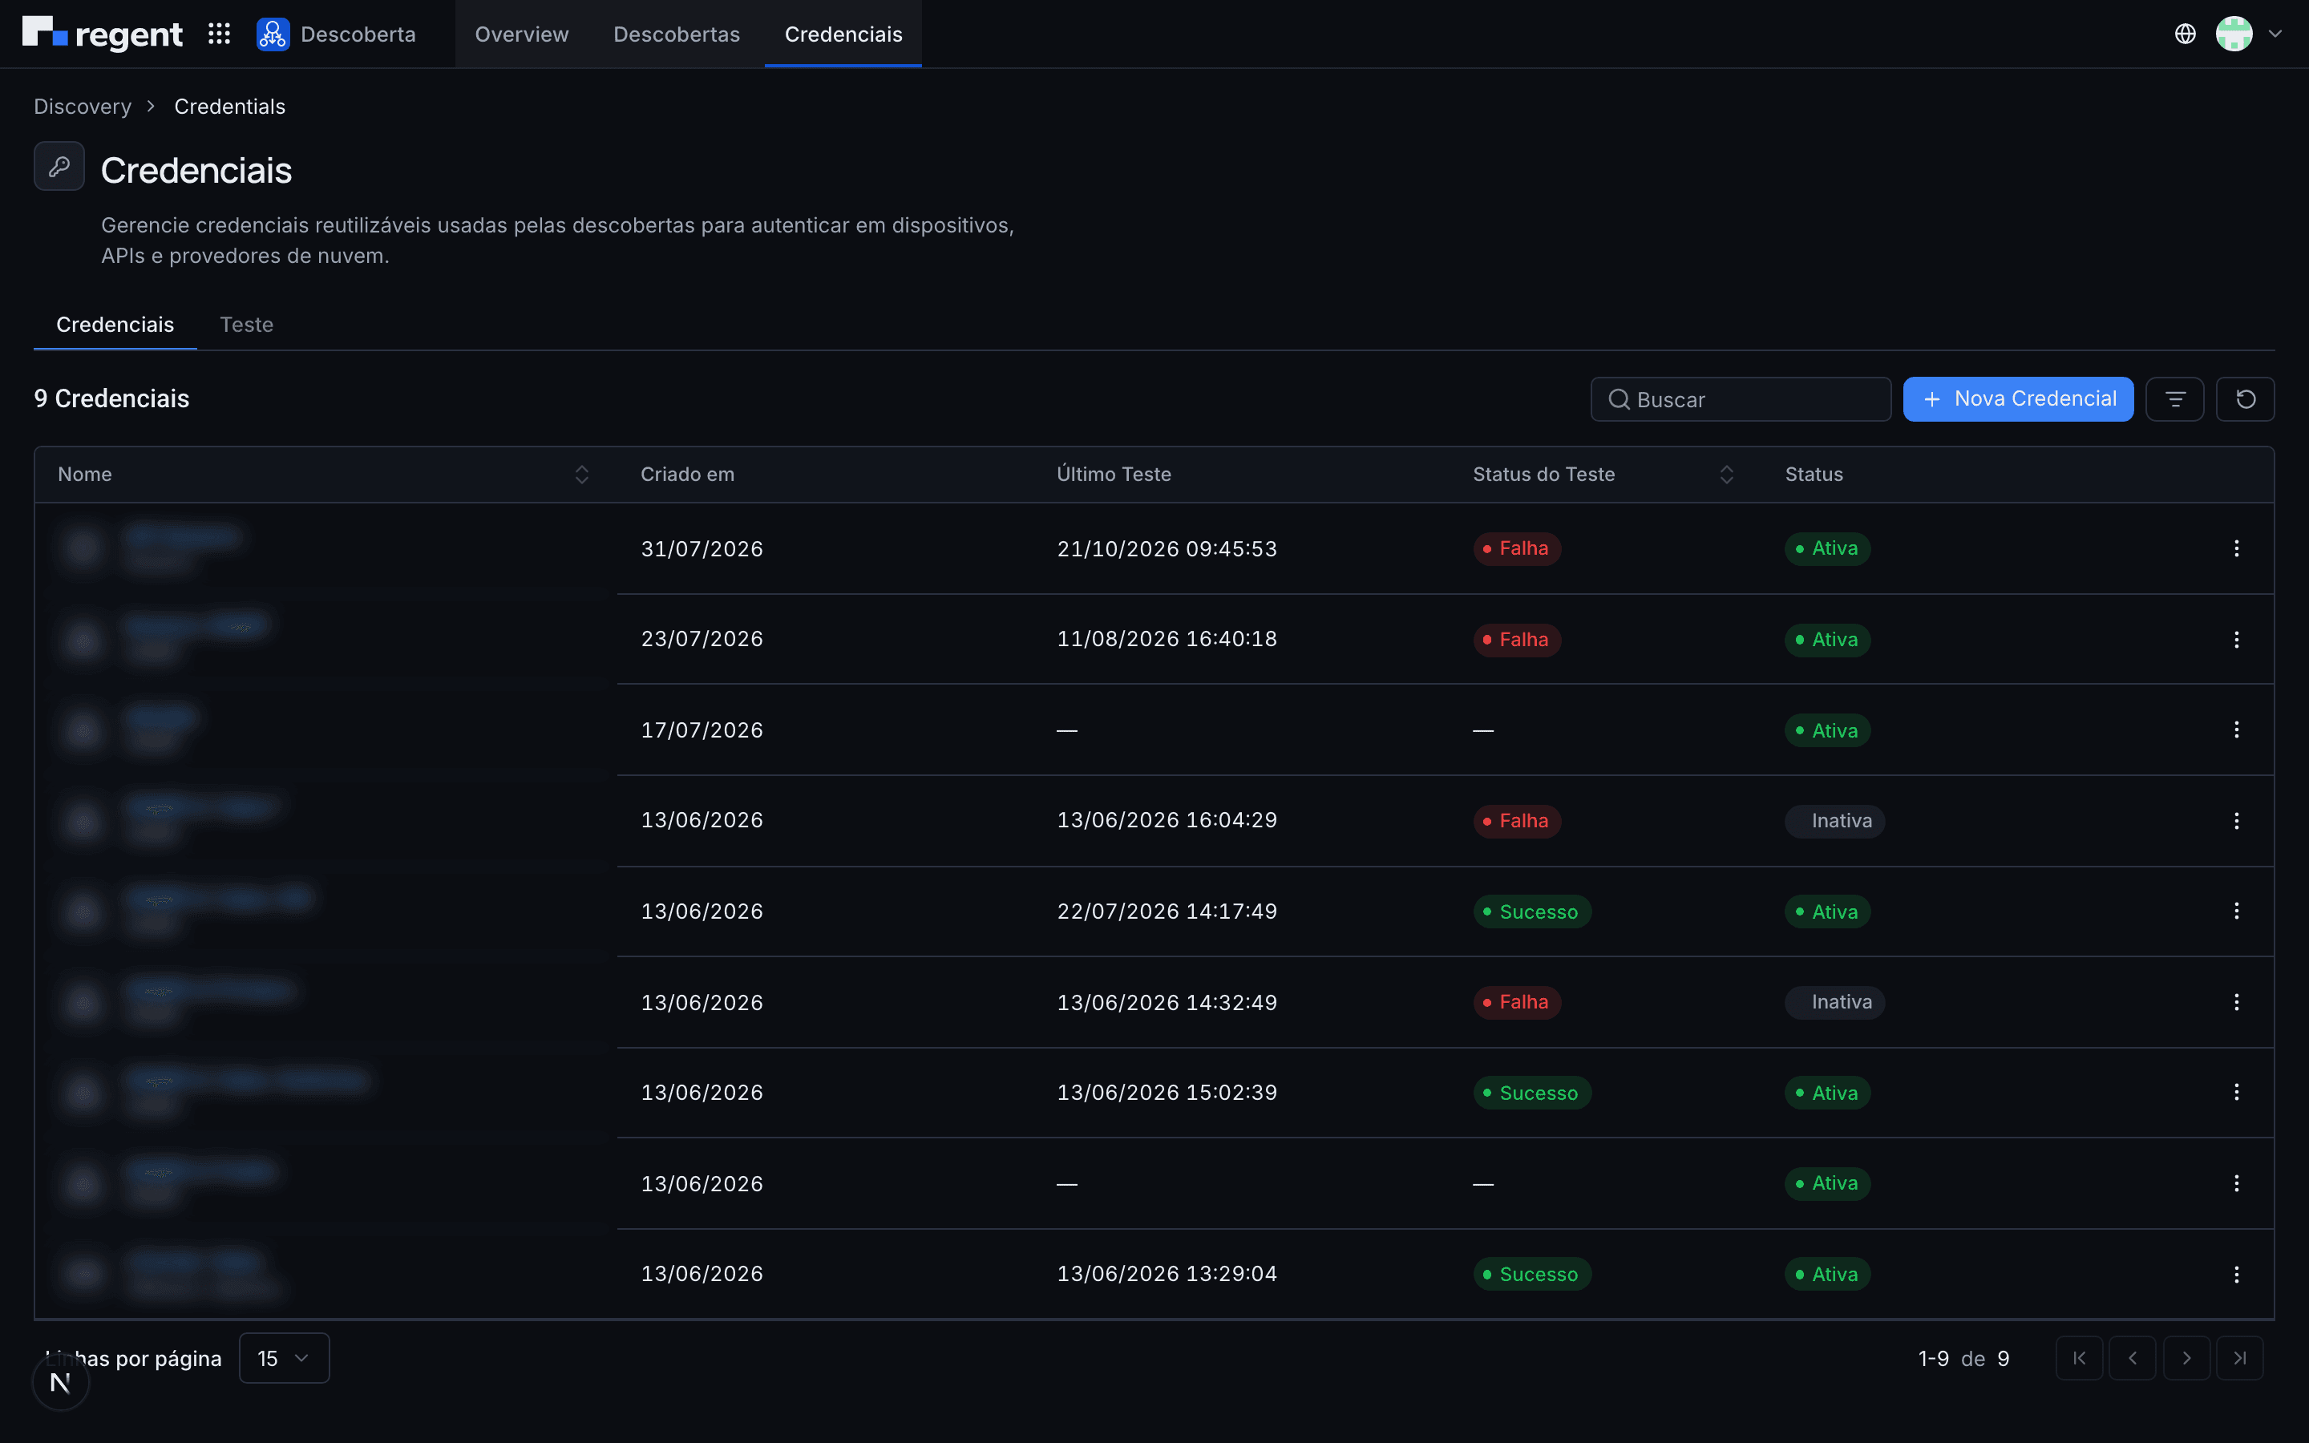Viewport: 2309px width, 1443px height.
Task: Click the key icon beside Credenciais title
Action: click(x=59, y=167)
